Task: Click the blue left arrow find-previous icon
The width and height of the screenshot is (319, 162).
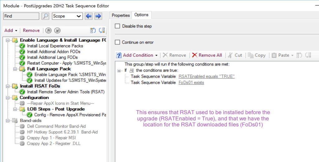Action: coord(88,16)
